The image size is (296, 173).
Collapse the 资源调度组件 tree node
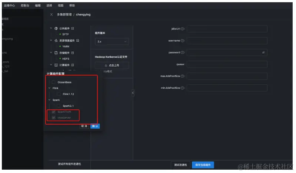click(x=51, y=40)
